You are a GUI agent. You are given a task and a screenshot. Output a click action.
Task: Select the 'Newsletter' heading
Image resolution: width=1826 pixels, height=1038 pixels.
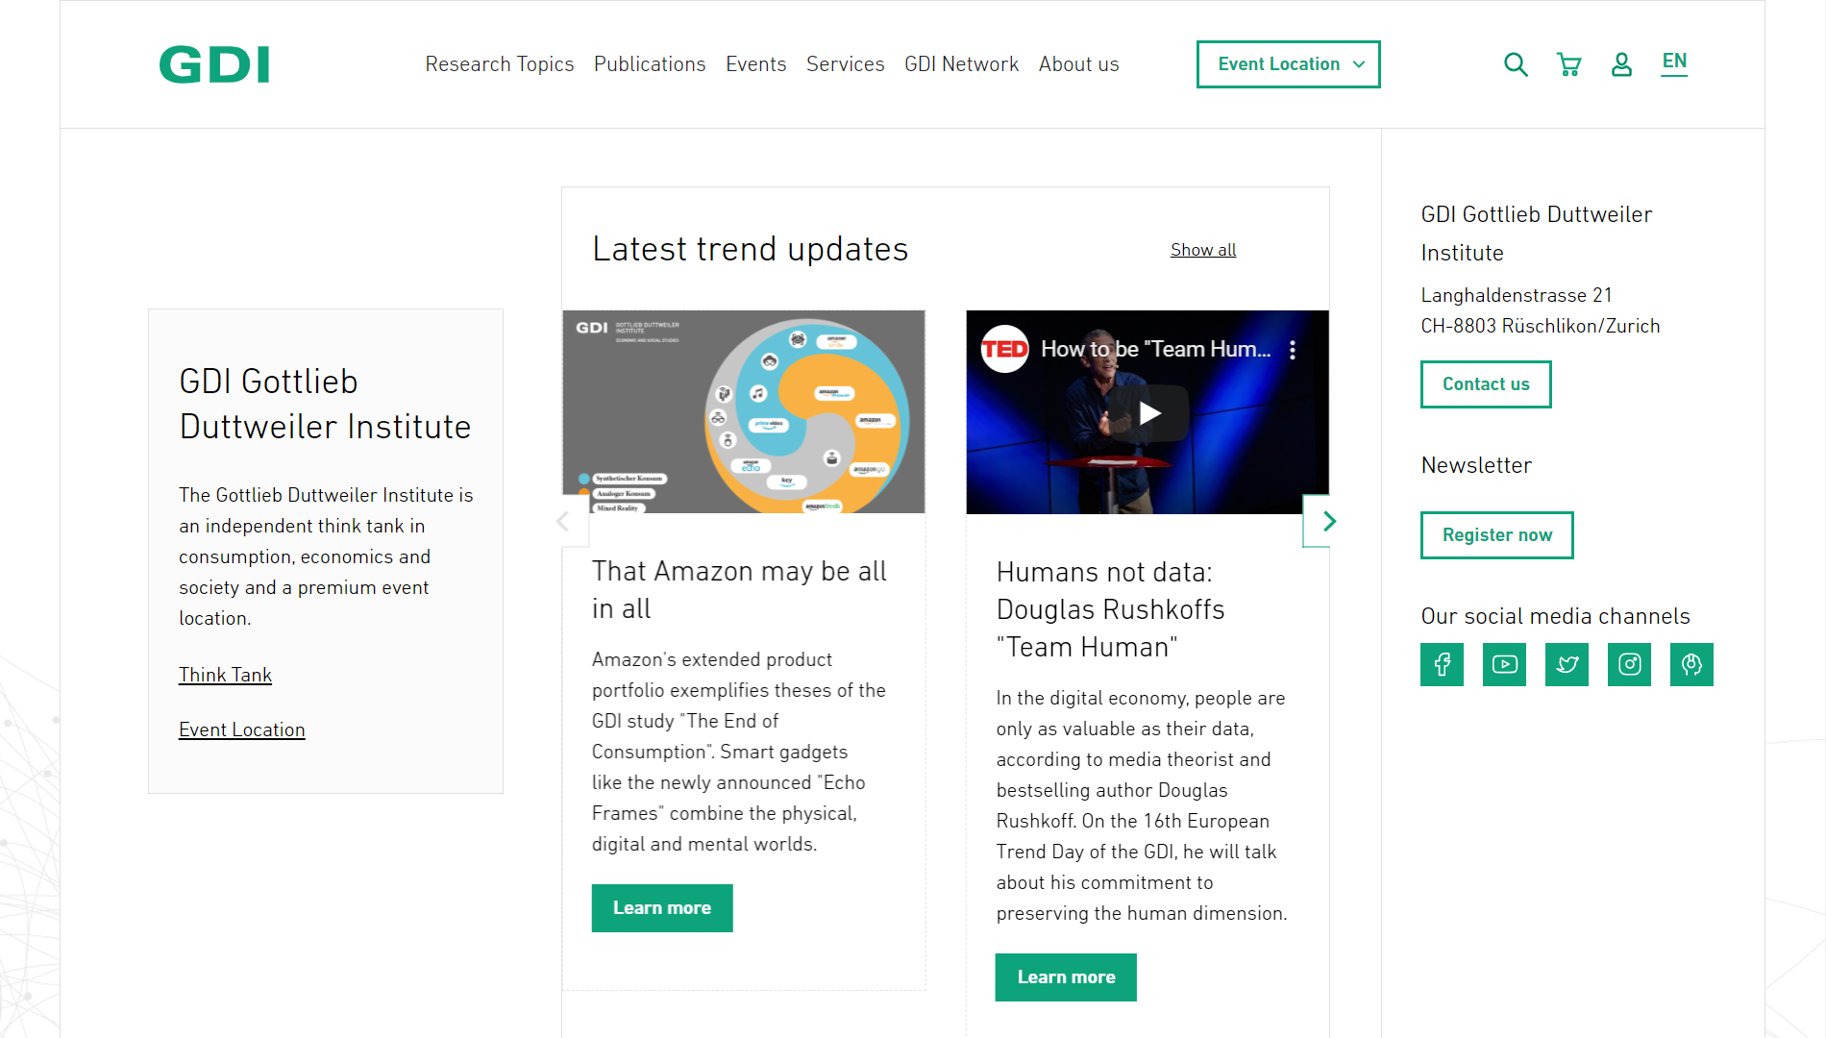[1476, 465]
